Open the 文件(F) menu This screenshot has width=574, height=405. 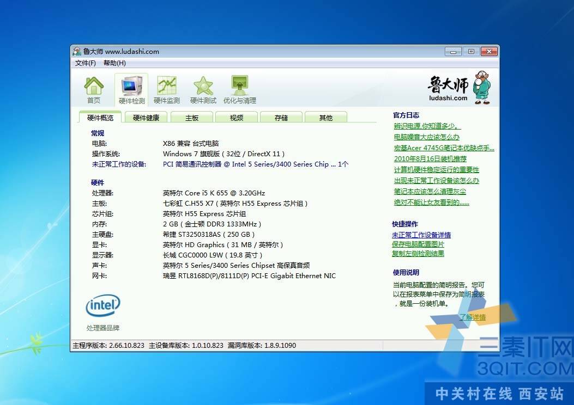(x=85, y=63)
